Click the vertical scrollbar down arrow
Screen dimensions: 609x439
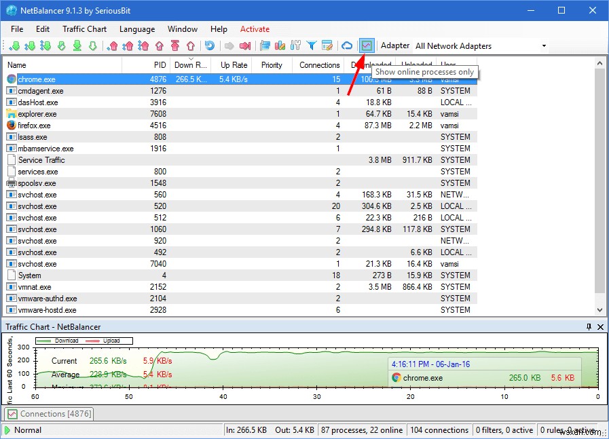[x=599, y=310]
